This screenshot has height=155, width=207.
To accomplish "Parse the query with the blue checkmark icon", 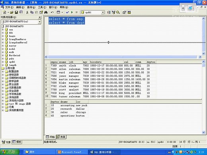I will pyautogui.click(x=67, y=12).
